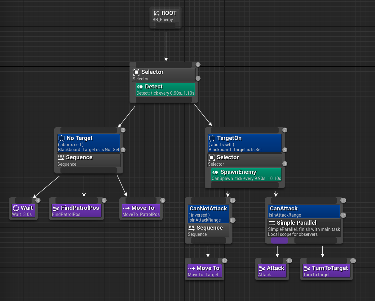Click the '( inversed )' text in CanNotAttack

199,215
